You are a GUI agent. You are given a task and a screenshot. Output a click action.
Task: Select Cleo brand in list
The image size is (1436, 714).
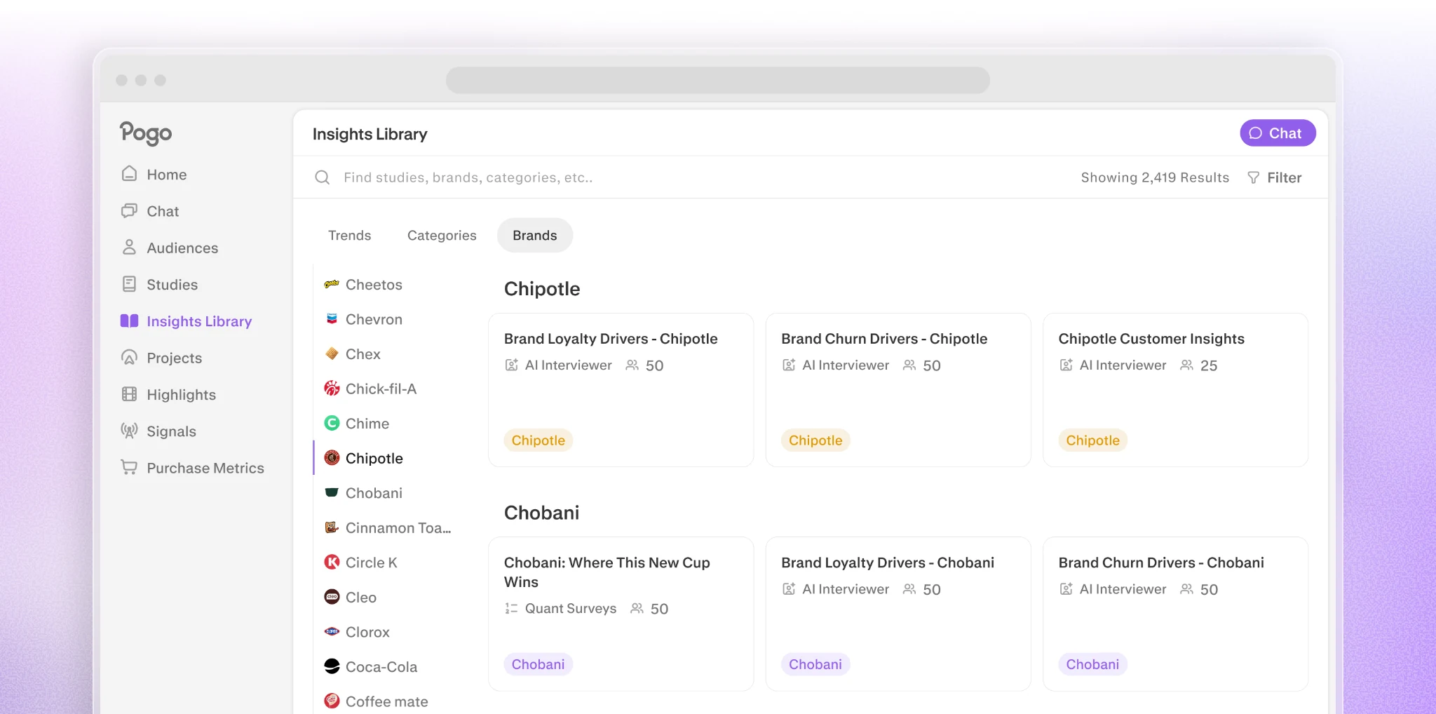(x=351, y=597)
